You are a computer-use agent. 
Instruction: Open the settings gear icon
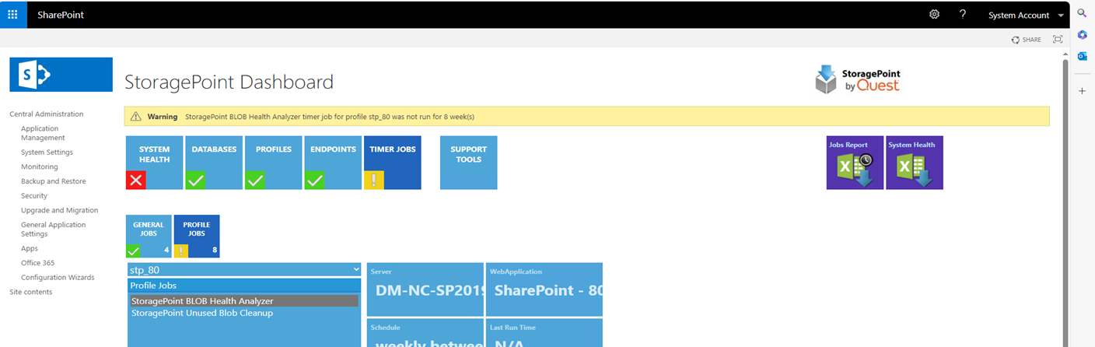pyautogui.click(x=935, y=15)
